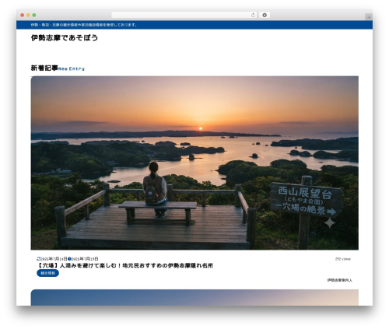
Task: Add a new tab with plus button
Action: pyautogui.click(x=369, y=17)
